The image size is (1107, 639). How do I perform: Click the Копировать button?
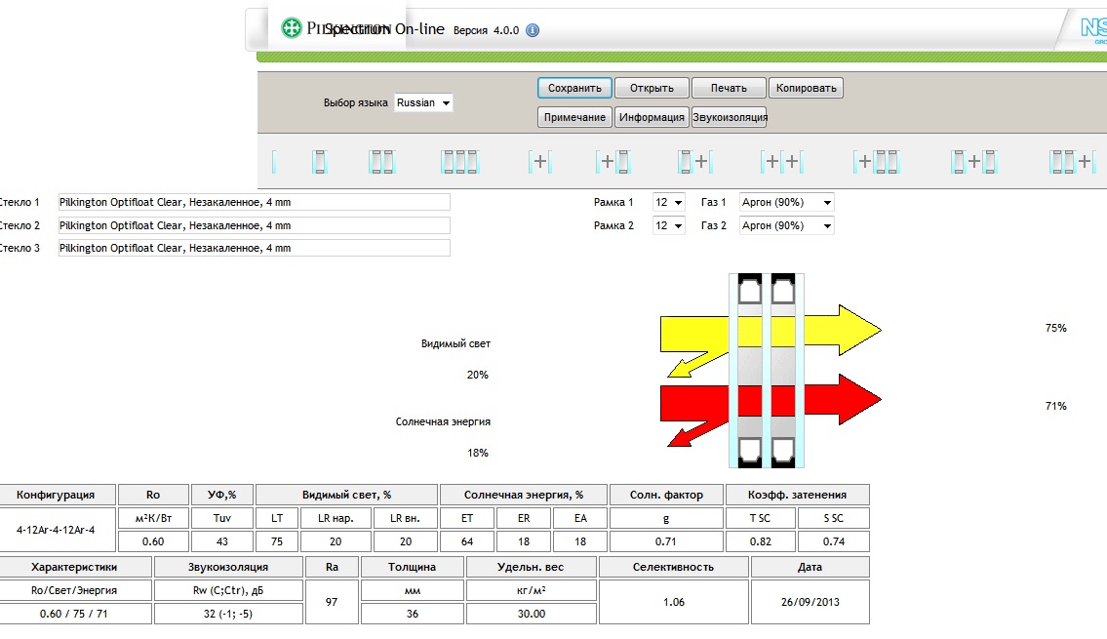tap(806, 88)
